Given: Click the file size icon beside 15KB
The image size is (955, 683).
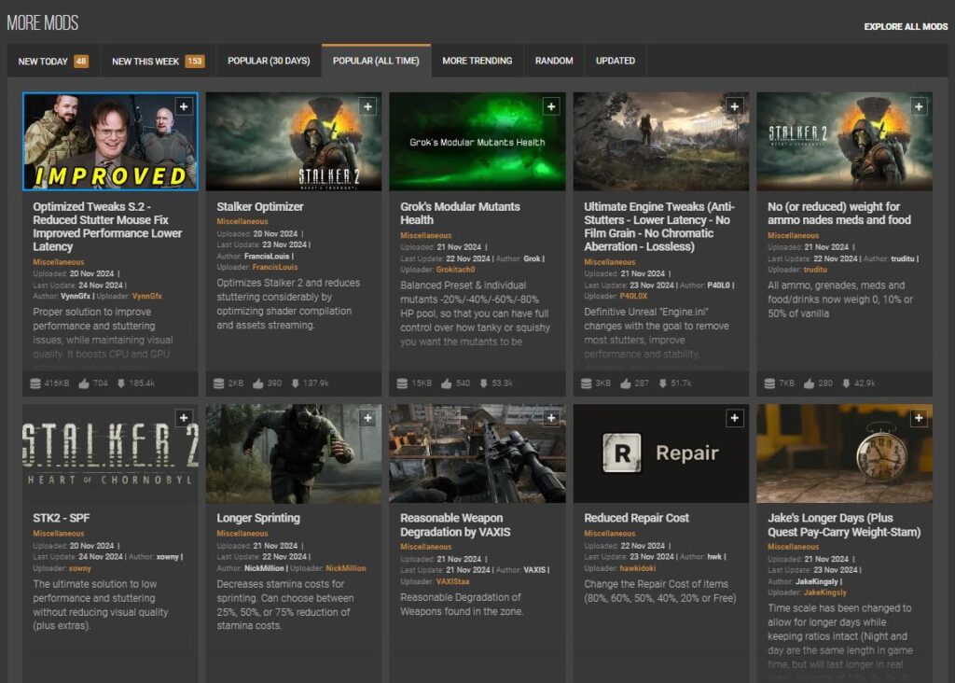Looking at the screenshot, I should [402, 383].
